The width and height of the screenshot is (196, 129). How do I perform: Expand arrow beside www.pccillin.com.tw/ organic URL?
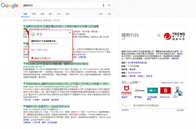pyautogui.click(x=44, y=67)
